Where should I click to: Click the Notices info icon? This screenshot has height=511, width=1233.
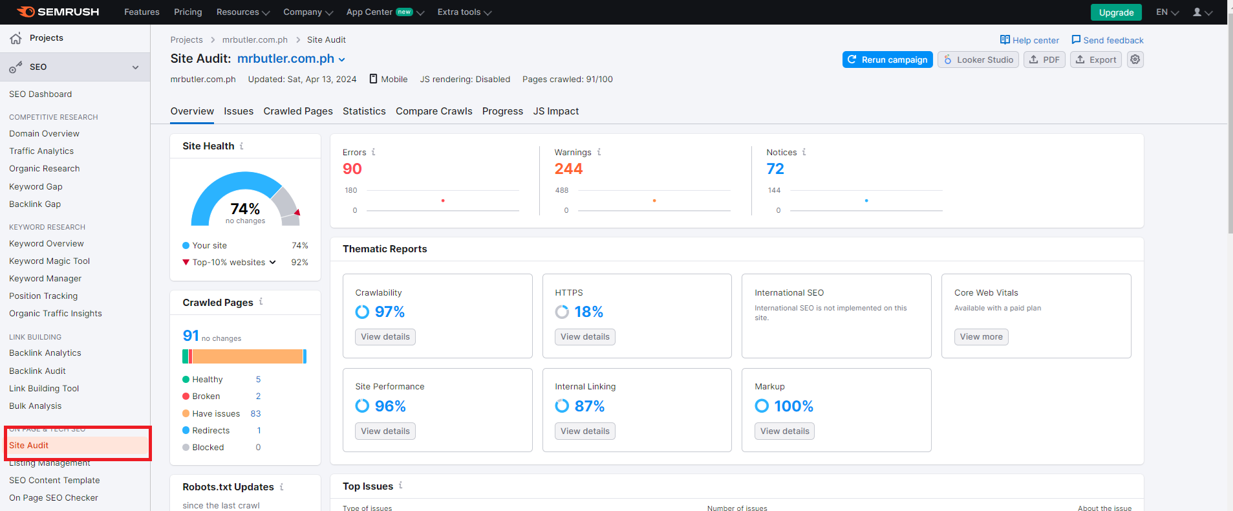804,152
